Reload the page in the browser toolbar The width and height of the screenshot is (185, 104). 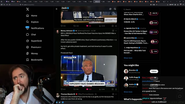point(10,5)
